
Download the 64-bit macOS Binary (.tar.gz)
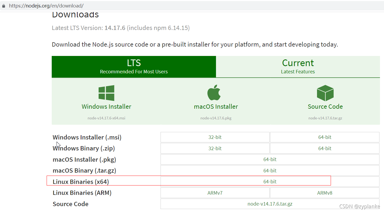[x=270, y=171]
